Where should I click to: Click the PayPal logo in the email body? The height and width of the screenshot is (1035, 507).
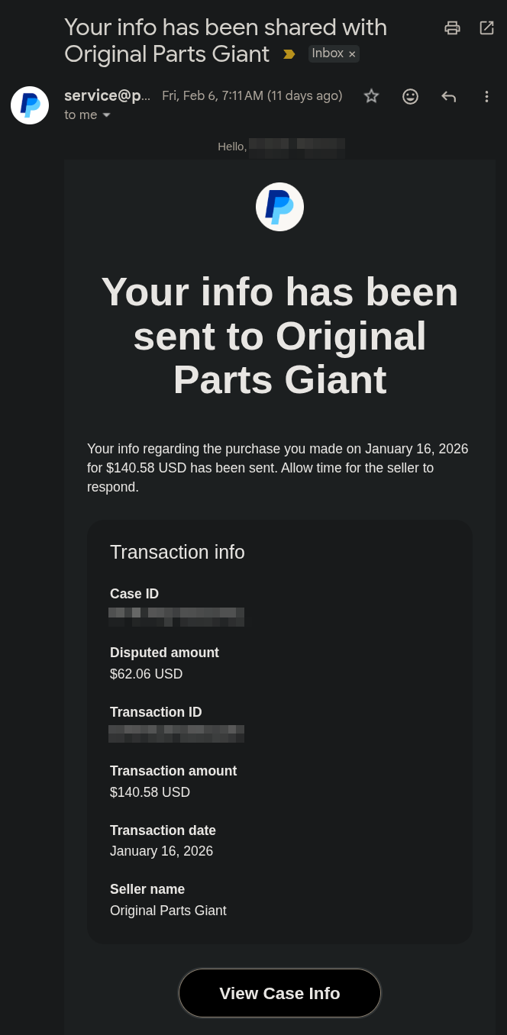click(x=279, y=207)
